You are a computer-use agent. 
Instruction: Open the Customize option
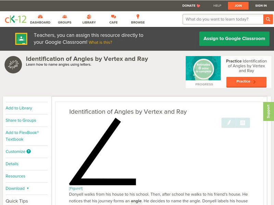pyautogui.click(x=15, y=151)
